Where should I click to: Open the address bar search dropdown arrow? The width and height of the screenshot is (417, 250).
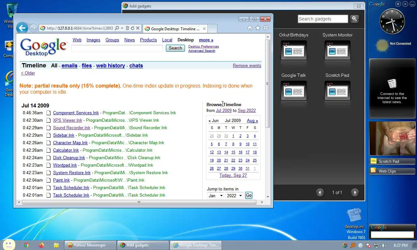pyautogui.click(x=122, y=28)
